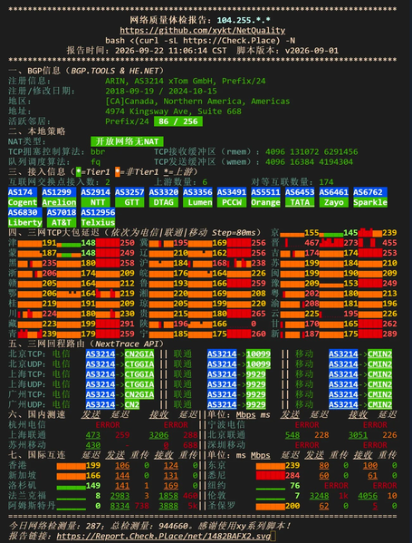The height and width of the screenshot is (543, 412).
Task: Click the green DTAG label
Action: 164,202
